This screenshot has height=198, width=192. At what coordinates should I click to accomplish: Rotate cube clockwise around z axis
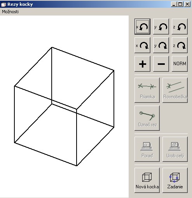click(180, 45)
